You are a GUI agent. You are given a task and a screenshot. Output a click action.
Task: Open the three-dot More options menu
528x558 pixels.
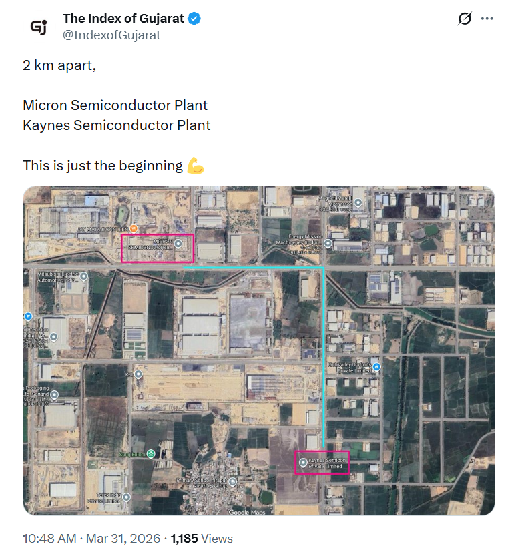(x=488, y=19)
